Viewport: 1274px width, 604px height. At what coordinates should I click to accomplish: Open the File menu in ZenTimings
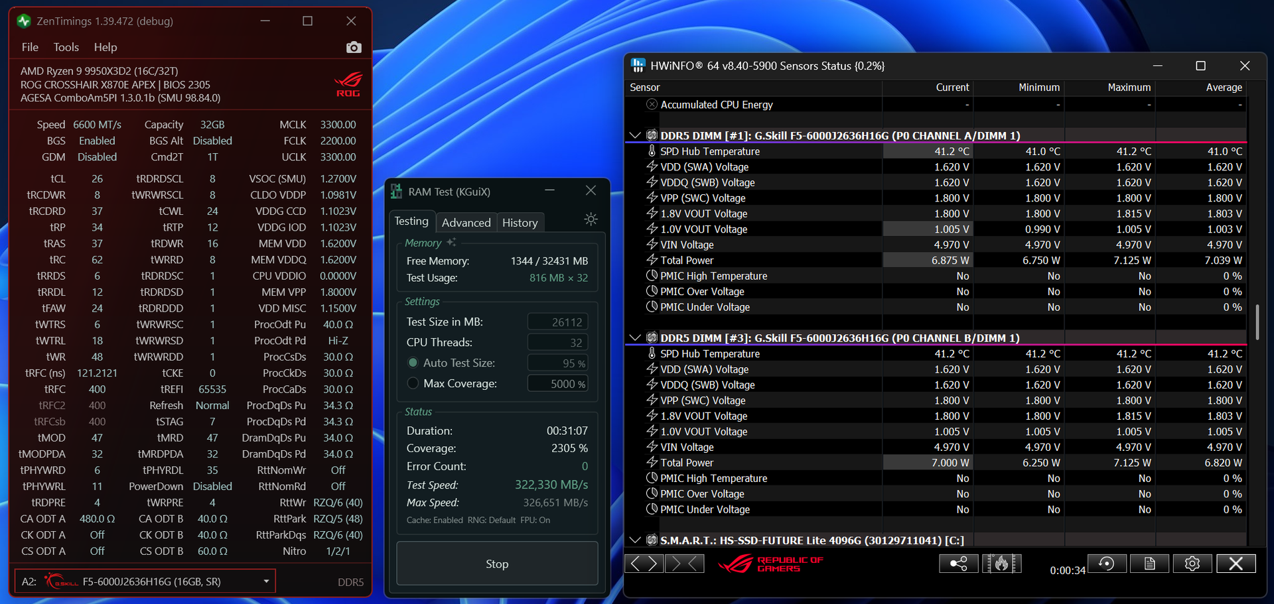30,47
